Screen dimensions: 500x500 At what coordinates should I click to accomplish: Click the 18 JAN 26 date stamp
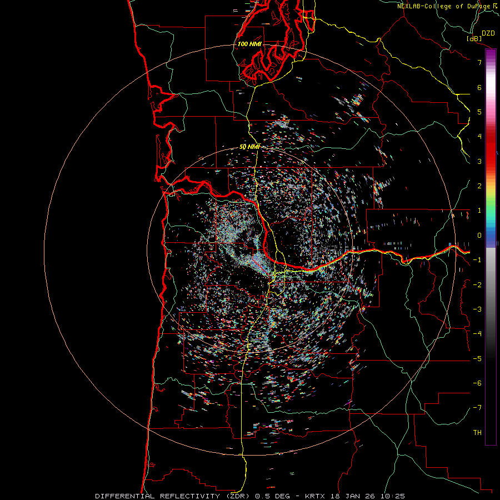point(352,496)
